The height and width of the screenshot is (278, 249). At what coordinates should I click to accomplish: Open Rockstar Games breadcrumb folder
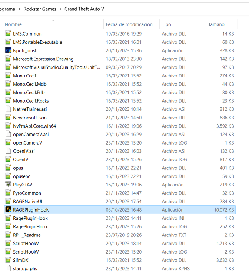coord(40,9)
